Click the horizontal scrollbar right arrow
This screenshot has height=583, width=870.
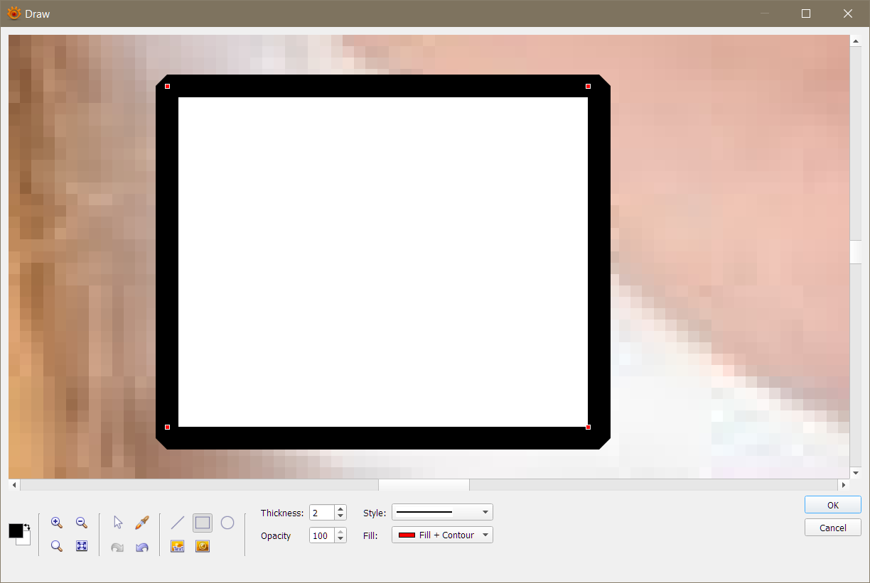click(844, 485)
